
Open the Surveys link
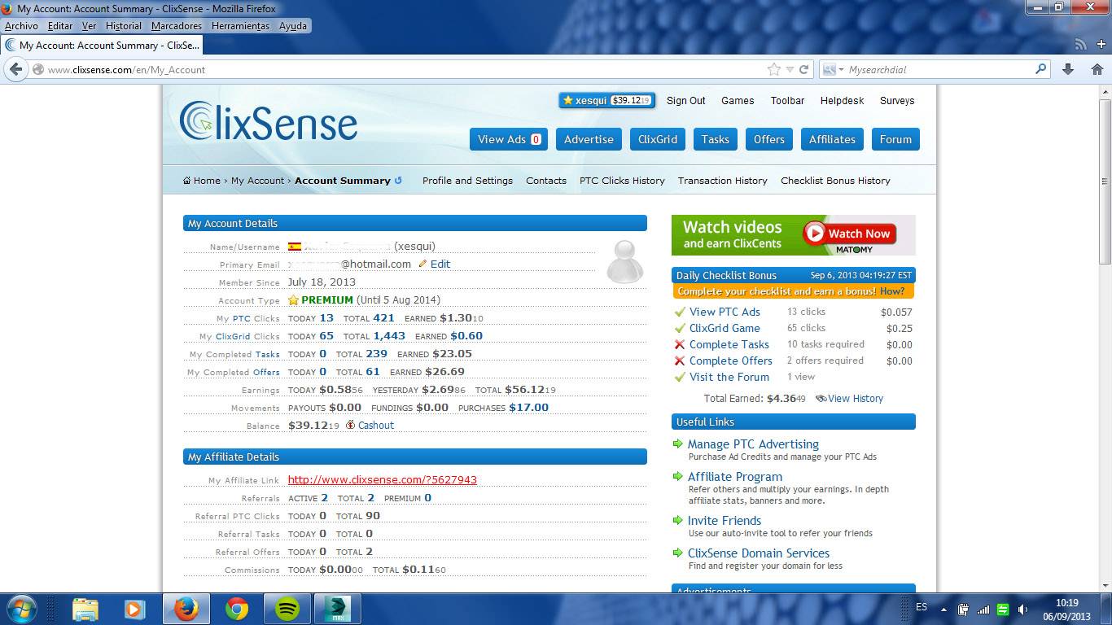point(897,101)
